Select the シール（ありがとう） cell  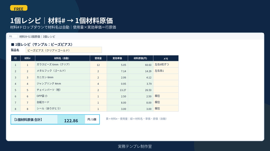point(62,109)
